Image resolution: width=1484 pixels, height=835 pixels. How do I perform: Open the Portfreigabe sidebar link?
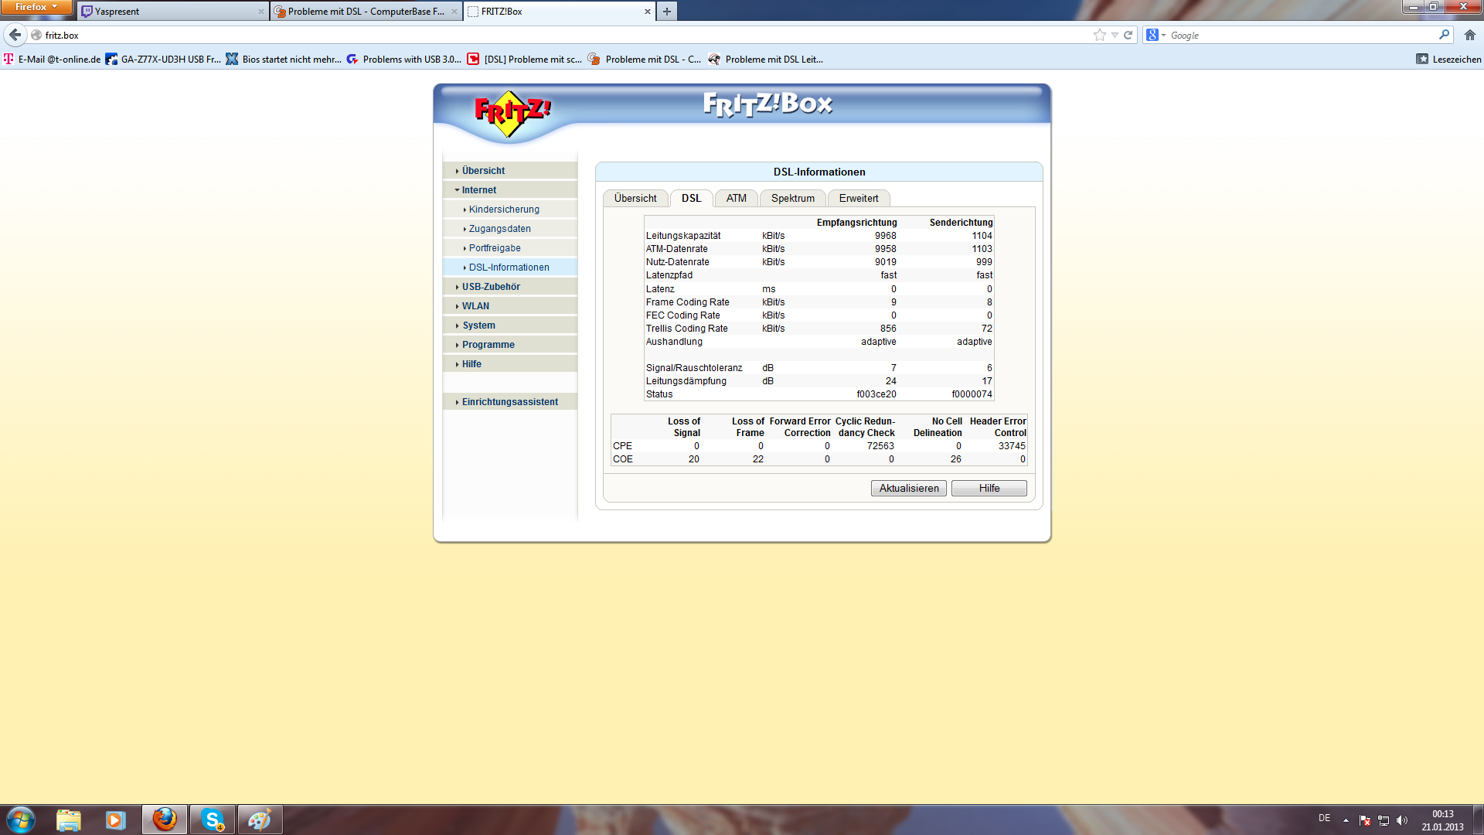[495, 248]
